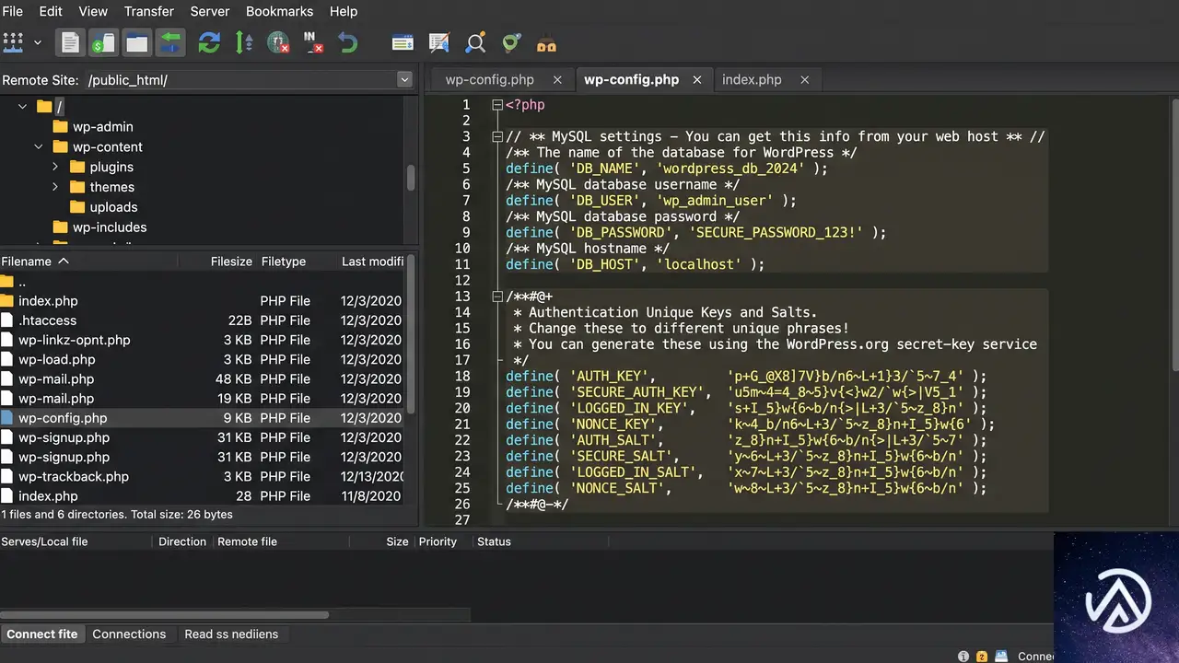Click the reconnect curved arrow icon
The height and width of the screenshot is (663, 1179).
click(347, 42)
